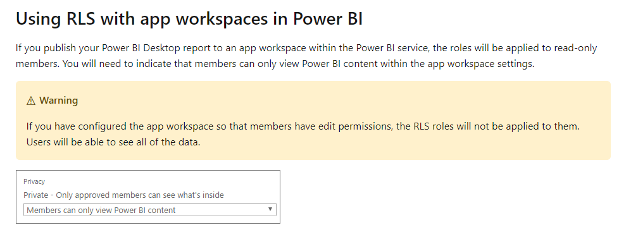Viewport: 619px width, 244px height.
Task: Click the Privacy settings screenshot image
Action: tap(148, 197)
